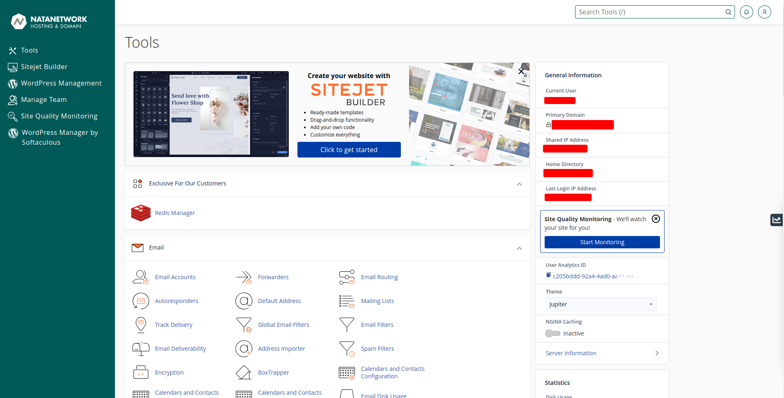Image resolution: width=784 pixels, height=398 pixels.
Task: Copy the User Analytics ID icon
Action: [548, 275]
